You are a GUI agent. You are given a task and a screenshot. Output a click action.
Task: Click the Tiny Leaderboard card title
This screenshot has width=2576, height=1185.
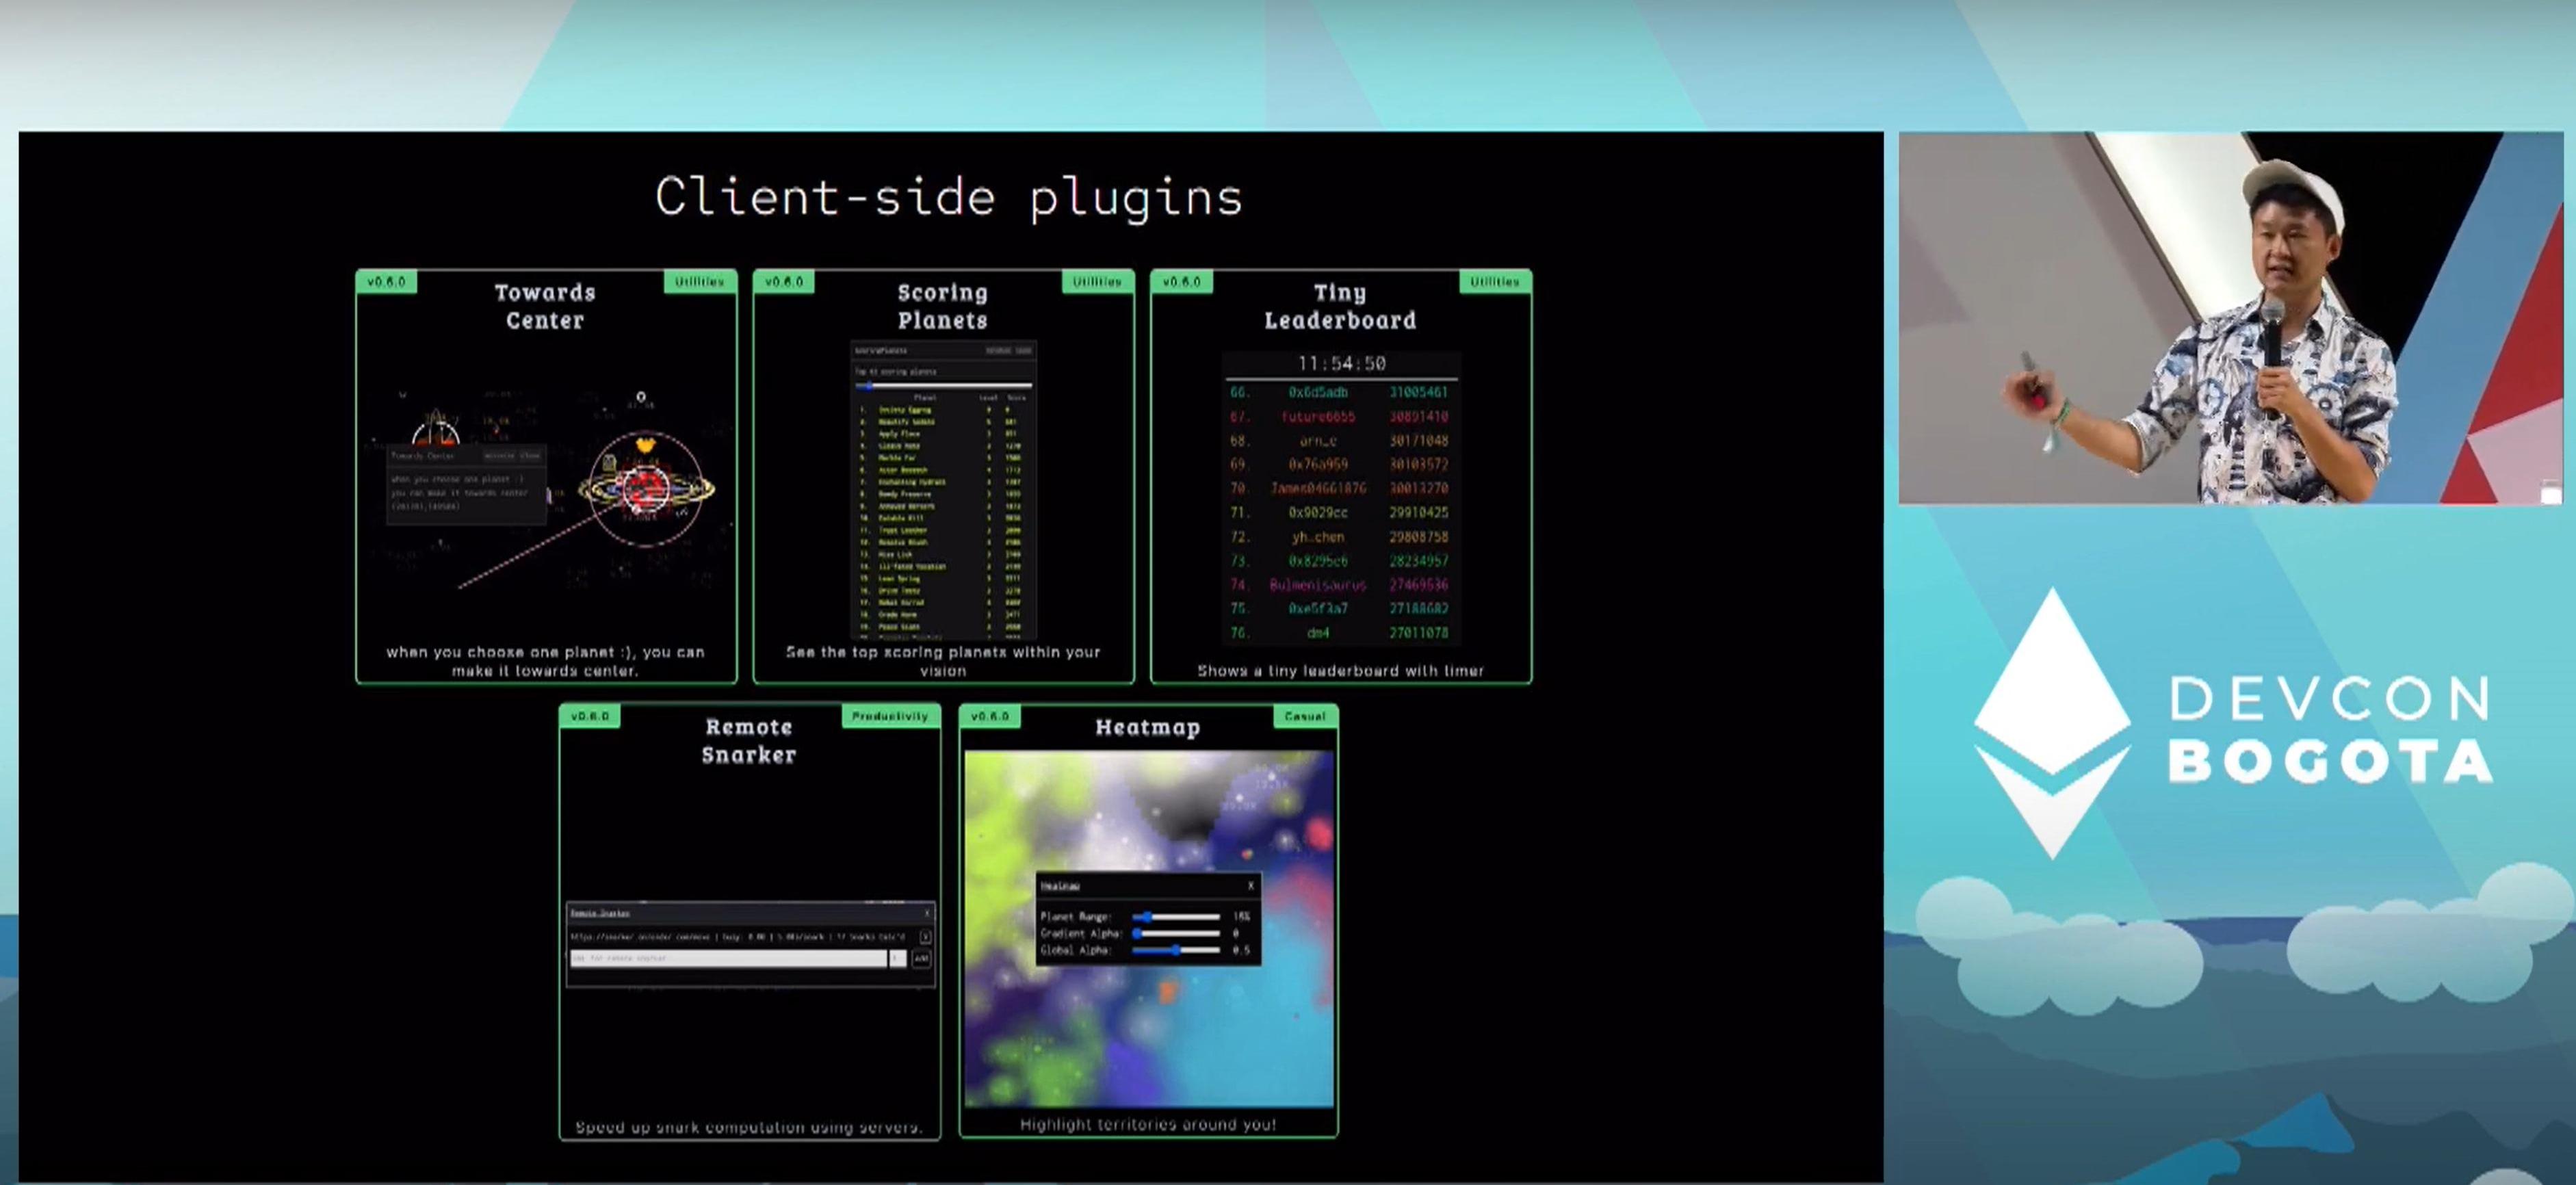[x=1339, y=306]
